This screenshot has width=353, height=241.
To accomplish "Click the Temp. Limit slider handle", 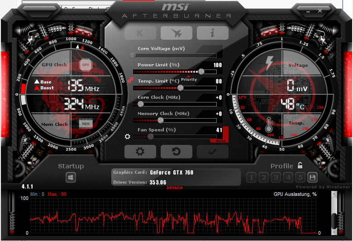I will 180,88.
